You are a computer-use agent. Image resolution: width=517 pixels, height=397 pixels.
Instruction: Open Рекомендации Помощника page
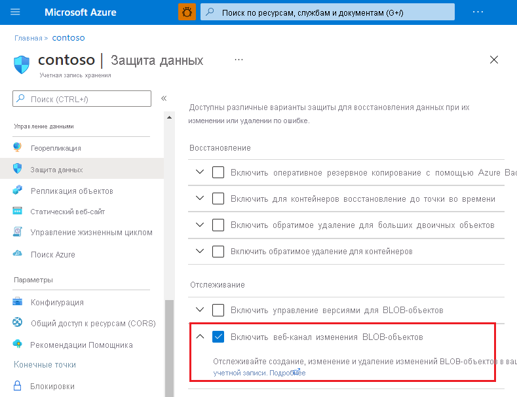[x=82, y=345]
